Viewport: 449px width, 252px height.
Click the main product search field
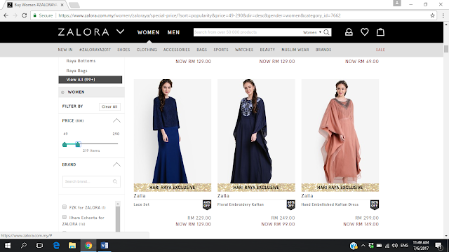248,32
